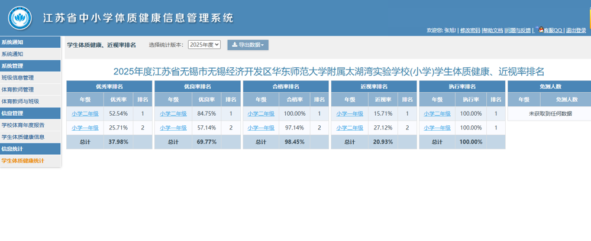The height and width of the screenshot is (241, 591).
Task: Click 小学一年级 link in 近视率排名 table
Action: [x=350, y=114]
